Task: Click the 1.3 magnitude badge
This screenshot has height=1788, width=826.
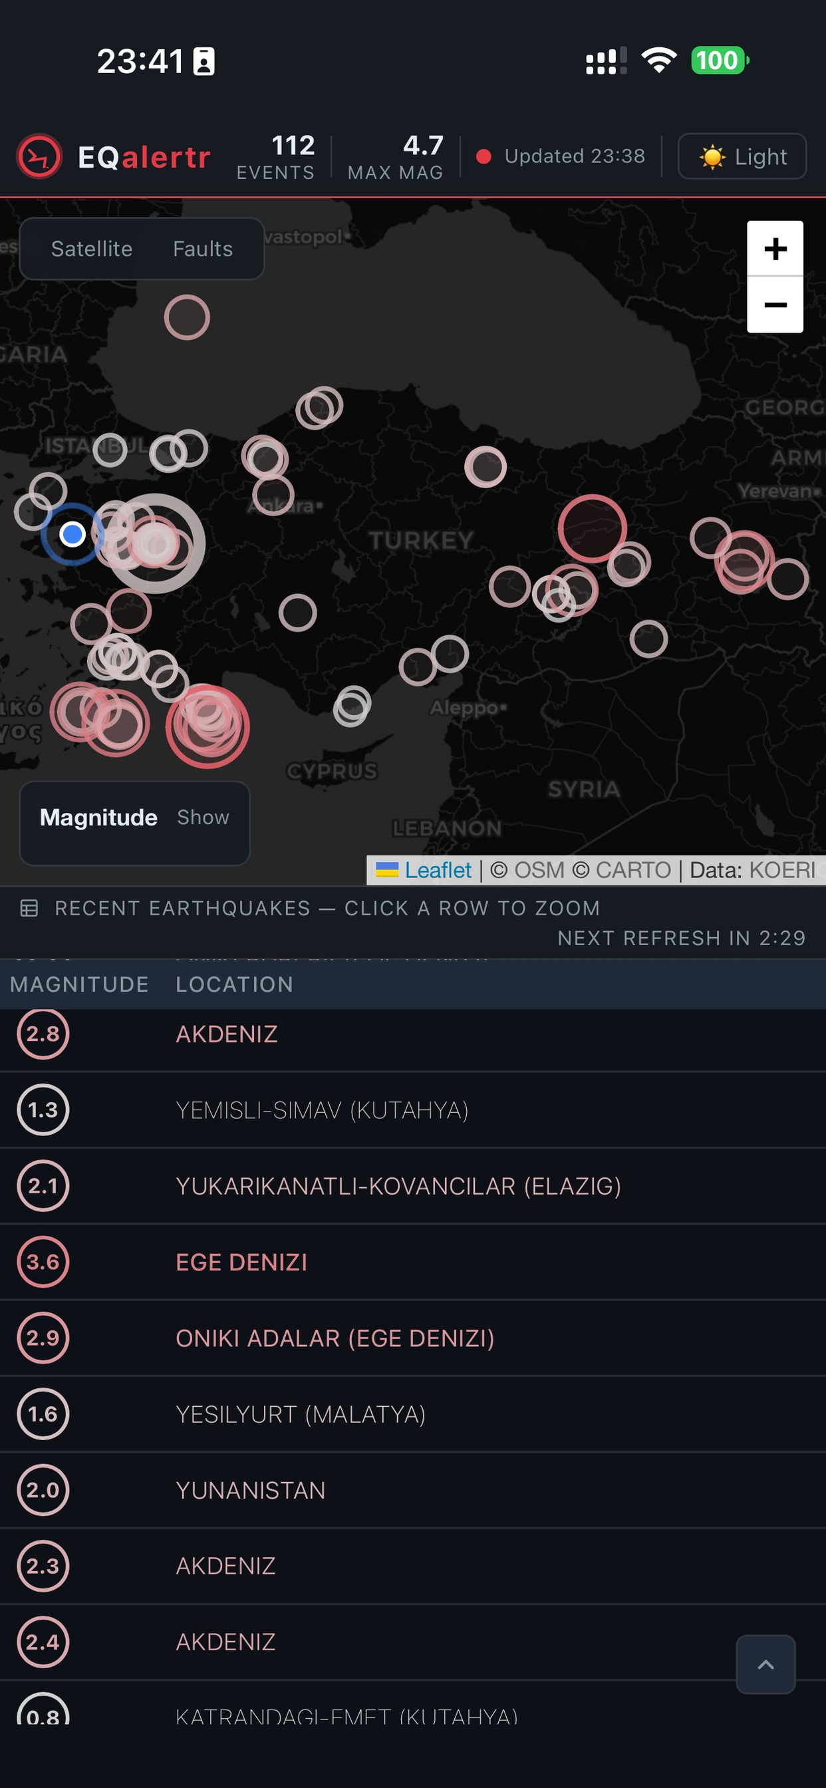Action: (43, 1110)
